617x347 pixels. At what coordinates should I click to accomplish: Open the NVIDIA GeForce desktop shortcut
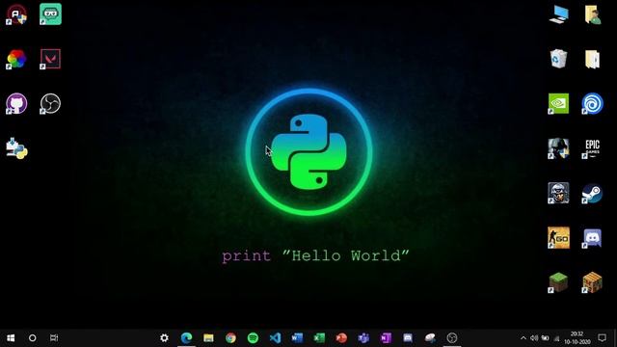point(559,103)
